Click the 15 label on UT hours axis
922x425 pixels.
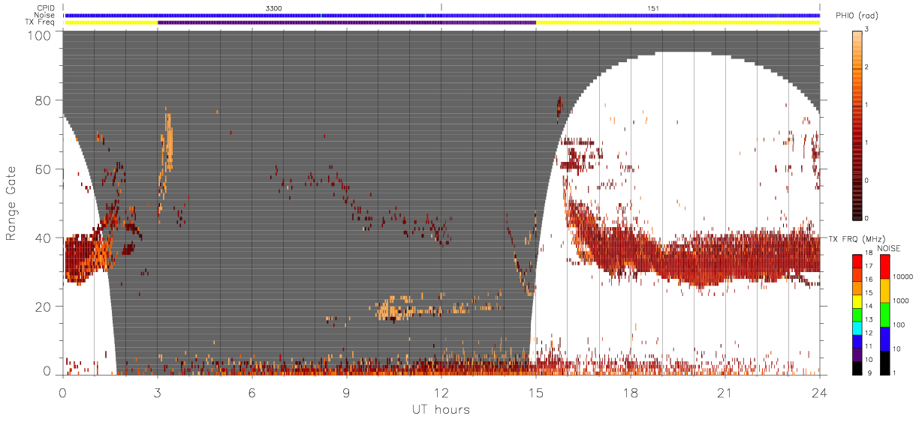point(536,392)
